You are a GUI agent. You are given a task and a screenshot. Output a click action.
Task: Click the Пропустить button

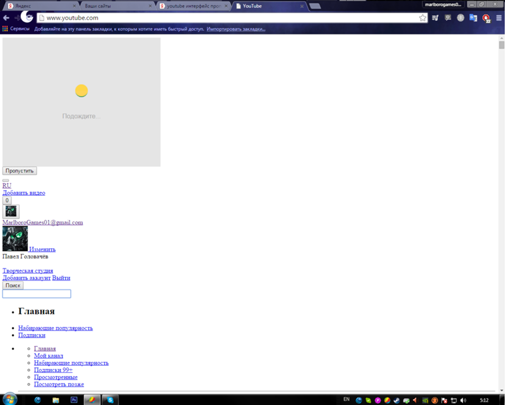[x=20, y=171]
